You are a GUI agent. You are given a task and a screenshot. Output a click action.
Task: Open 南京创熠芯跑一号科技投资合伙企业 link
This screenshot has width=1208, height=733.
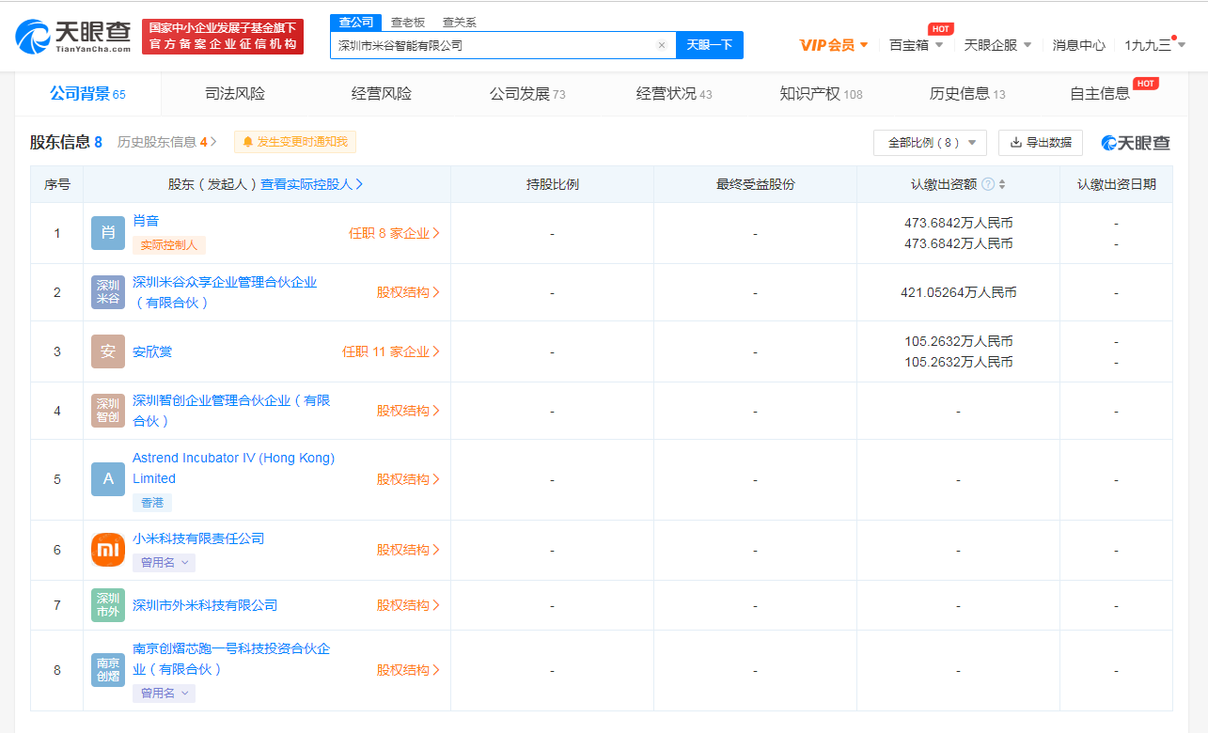coord(231,659)
